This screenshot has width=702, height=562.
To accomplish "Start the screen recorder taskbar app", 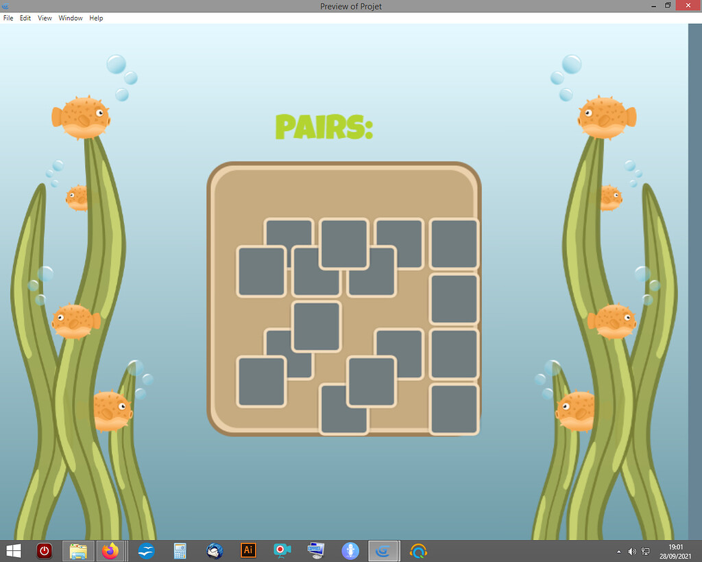I will pyautogui.click(x=282, y=550).
